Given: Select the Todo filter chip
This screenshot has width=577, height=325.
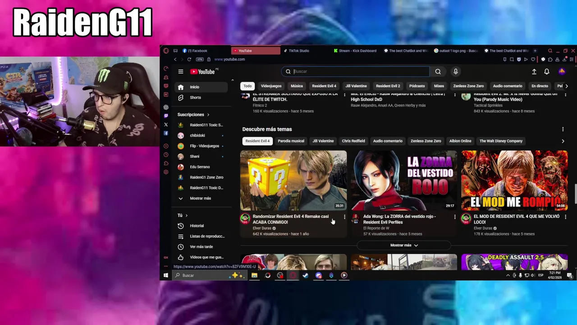Looking at the screenshot, I should coord(247,86).
